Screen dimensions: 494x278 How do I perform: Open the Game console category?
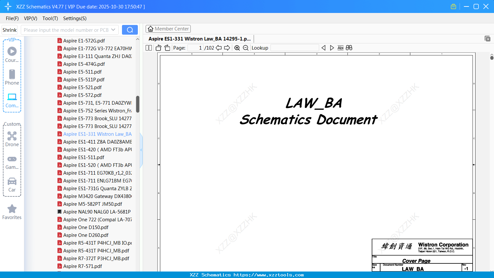[12, 162]
